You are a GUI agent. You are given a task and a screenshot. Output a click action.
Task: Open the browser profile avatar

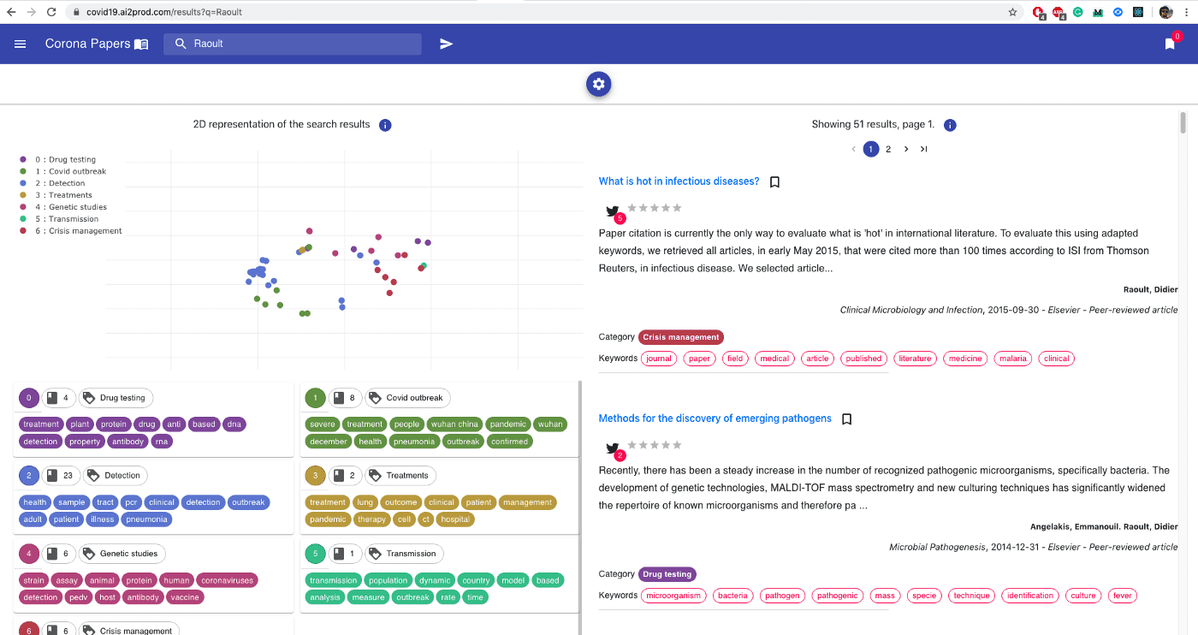pyautogui.click(x=1165, y=12)
